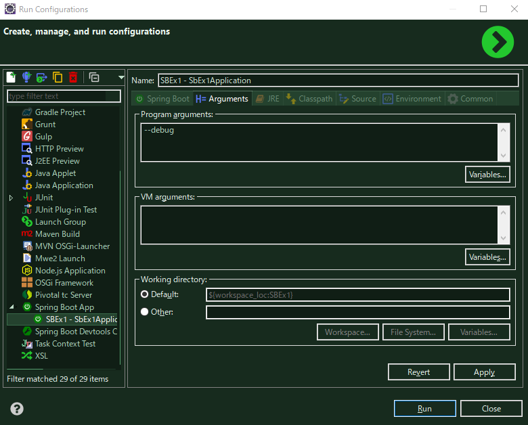Click 'Filter matched 29 of 29 items'

pyautogui.click(x=58, y=379)
